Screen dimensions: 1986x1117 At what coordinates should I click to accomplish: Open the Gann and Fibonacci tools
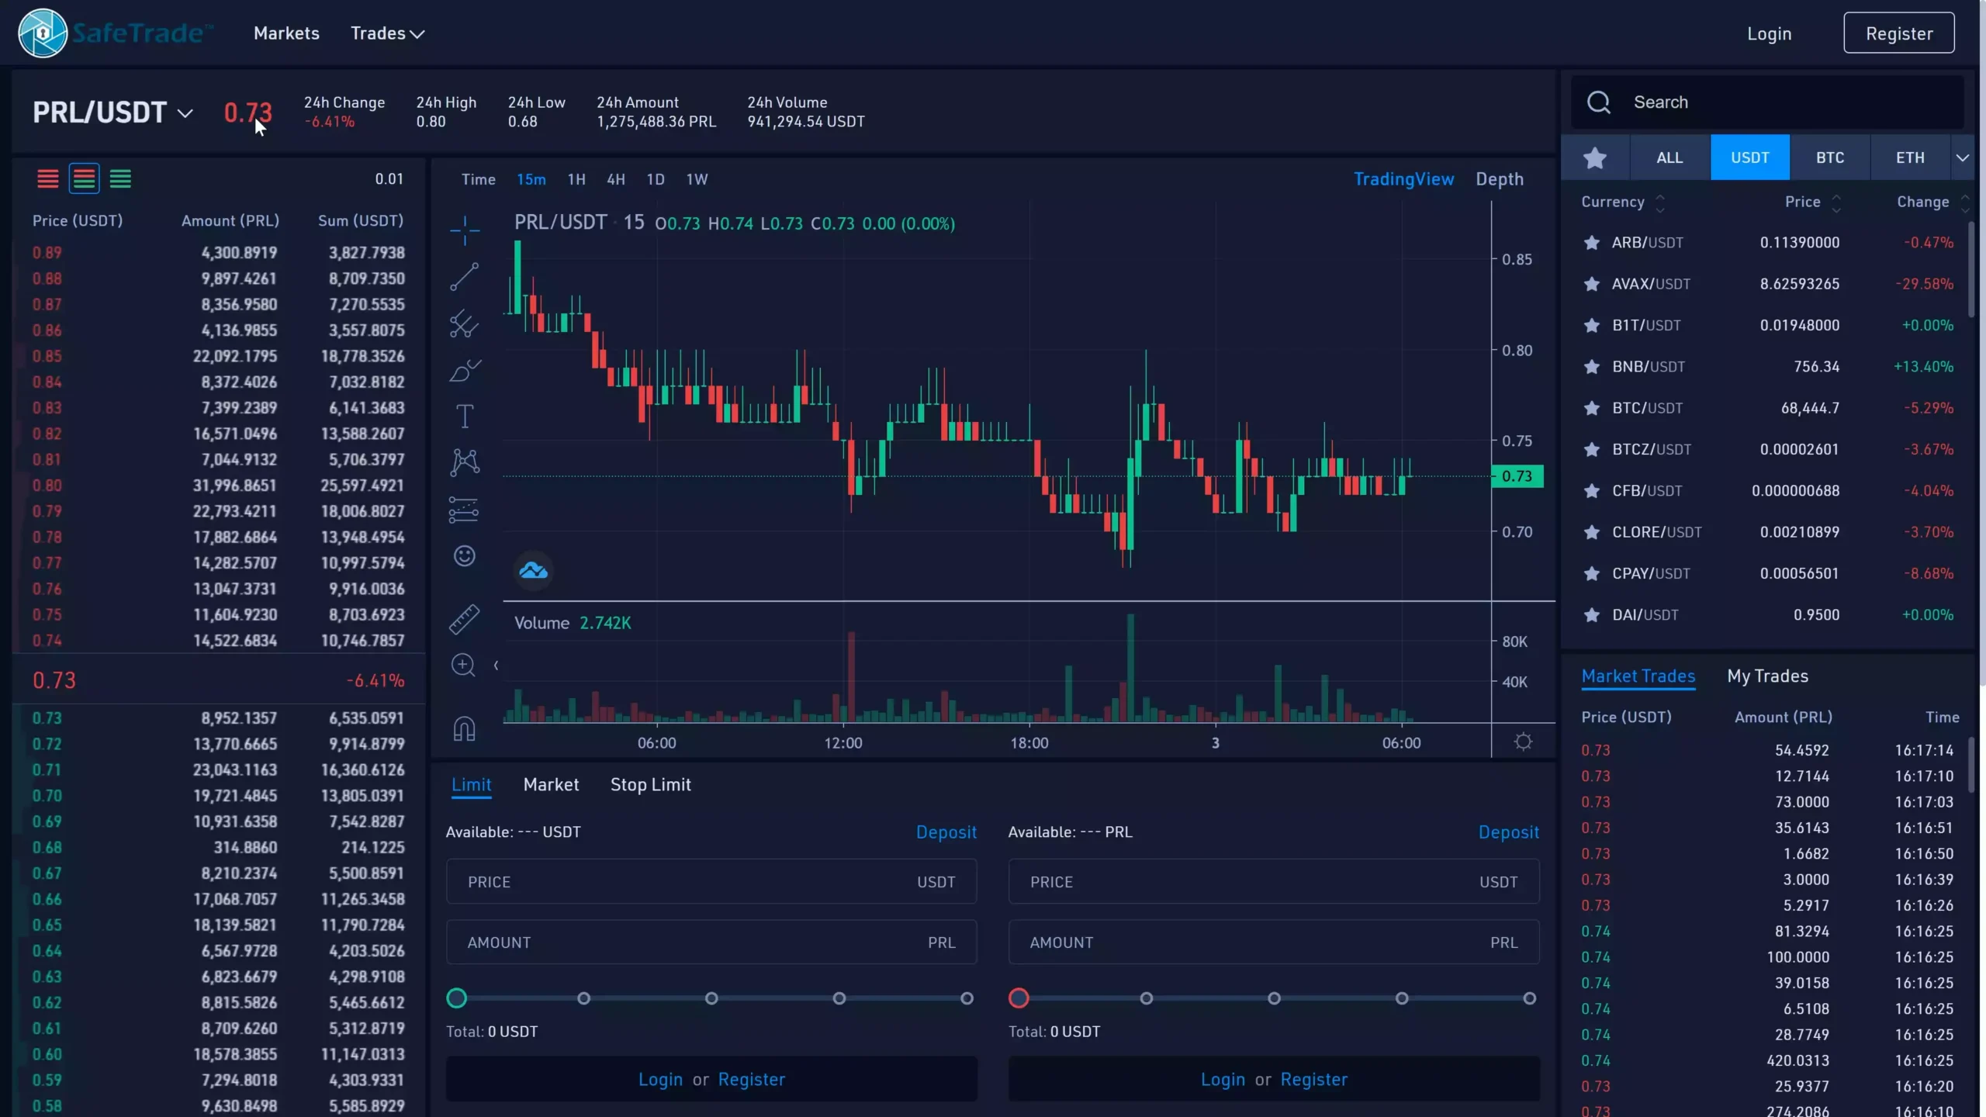pyautogui.click(x=465, y=323)
